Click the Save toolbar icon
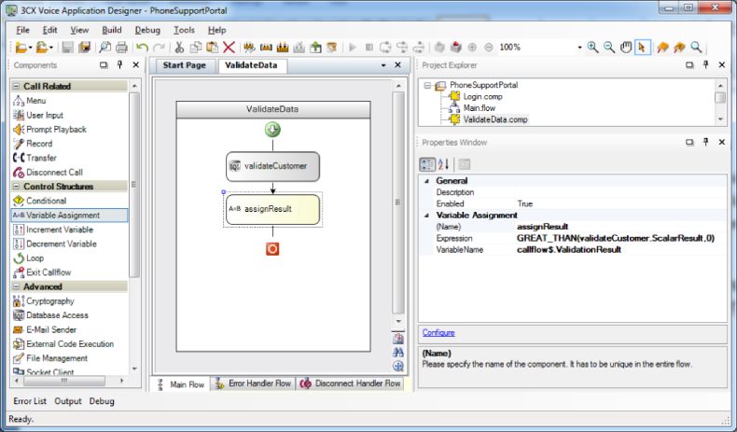The height and width of the screenshot is (432, 737). [x=67, y=47]
